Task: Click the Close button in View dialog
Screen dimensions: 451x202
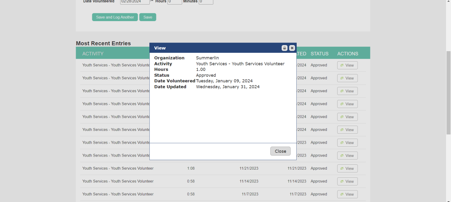Action: [x=280, y=151]
